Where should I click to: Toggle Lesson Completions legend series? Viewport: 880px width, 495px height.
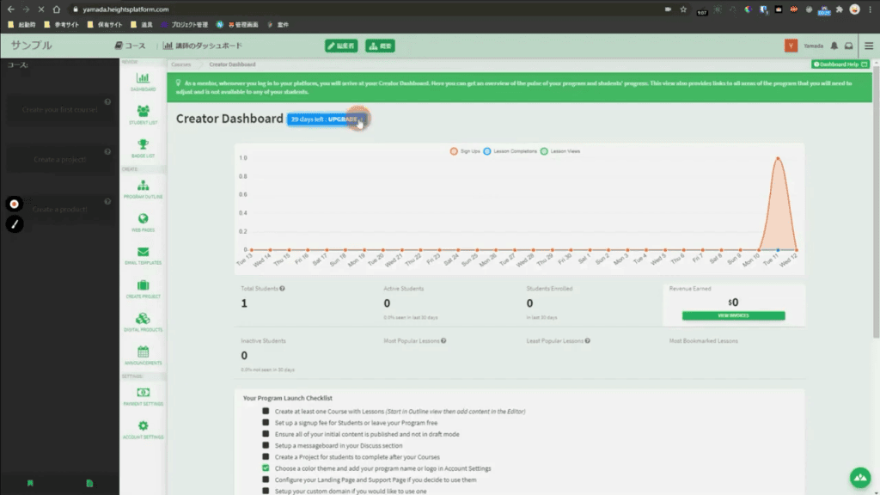point(510,151)
